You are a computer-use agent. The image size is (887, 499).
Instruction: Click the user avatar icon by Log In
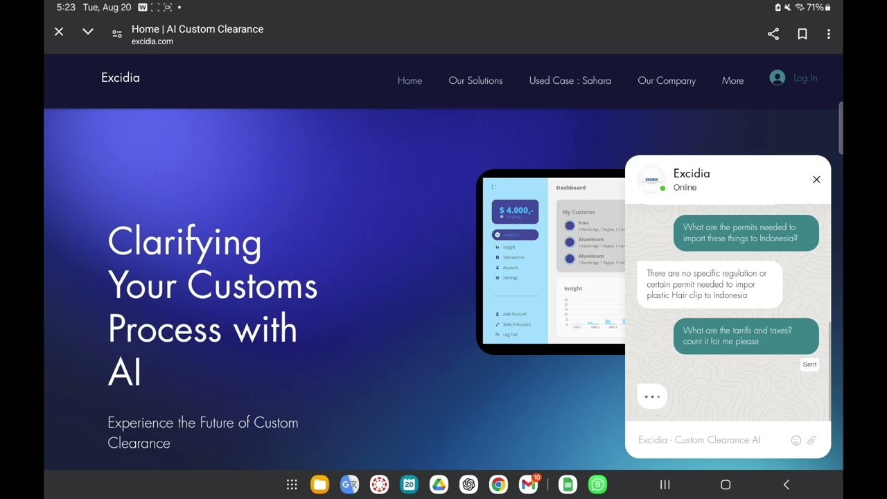tap(778, 78)
